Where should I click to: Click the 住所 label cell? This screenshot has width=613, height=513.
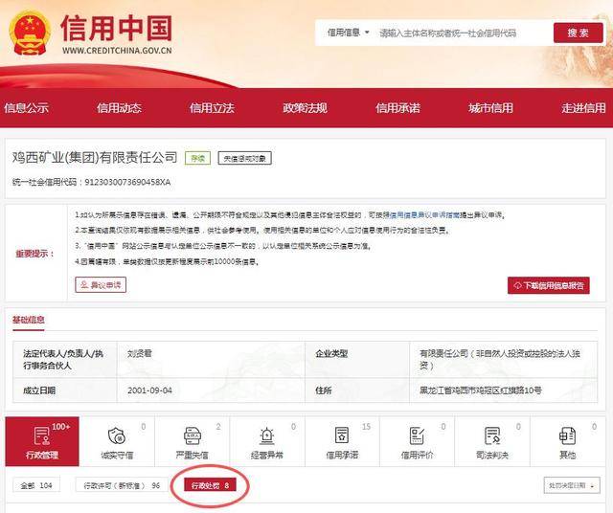tap(357, 390)
